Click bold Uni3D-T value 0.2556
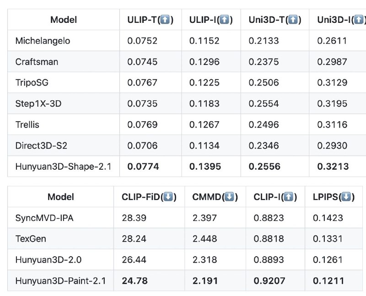Viewport: 366px width, 296px height. pos(264,167)
